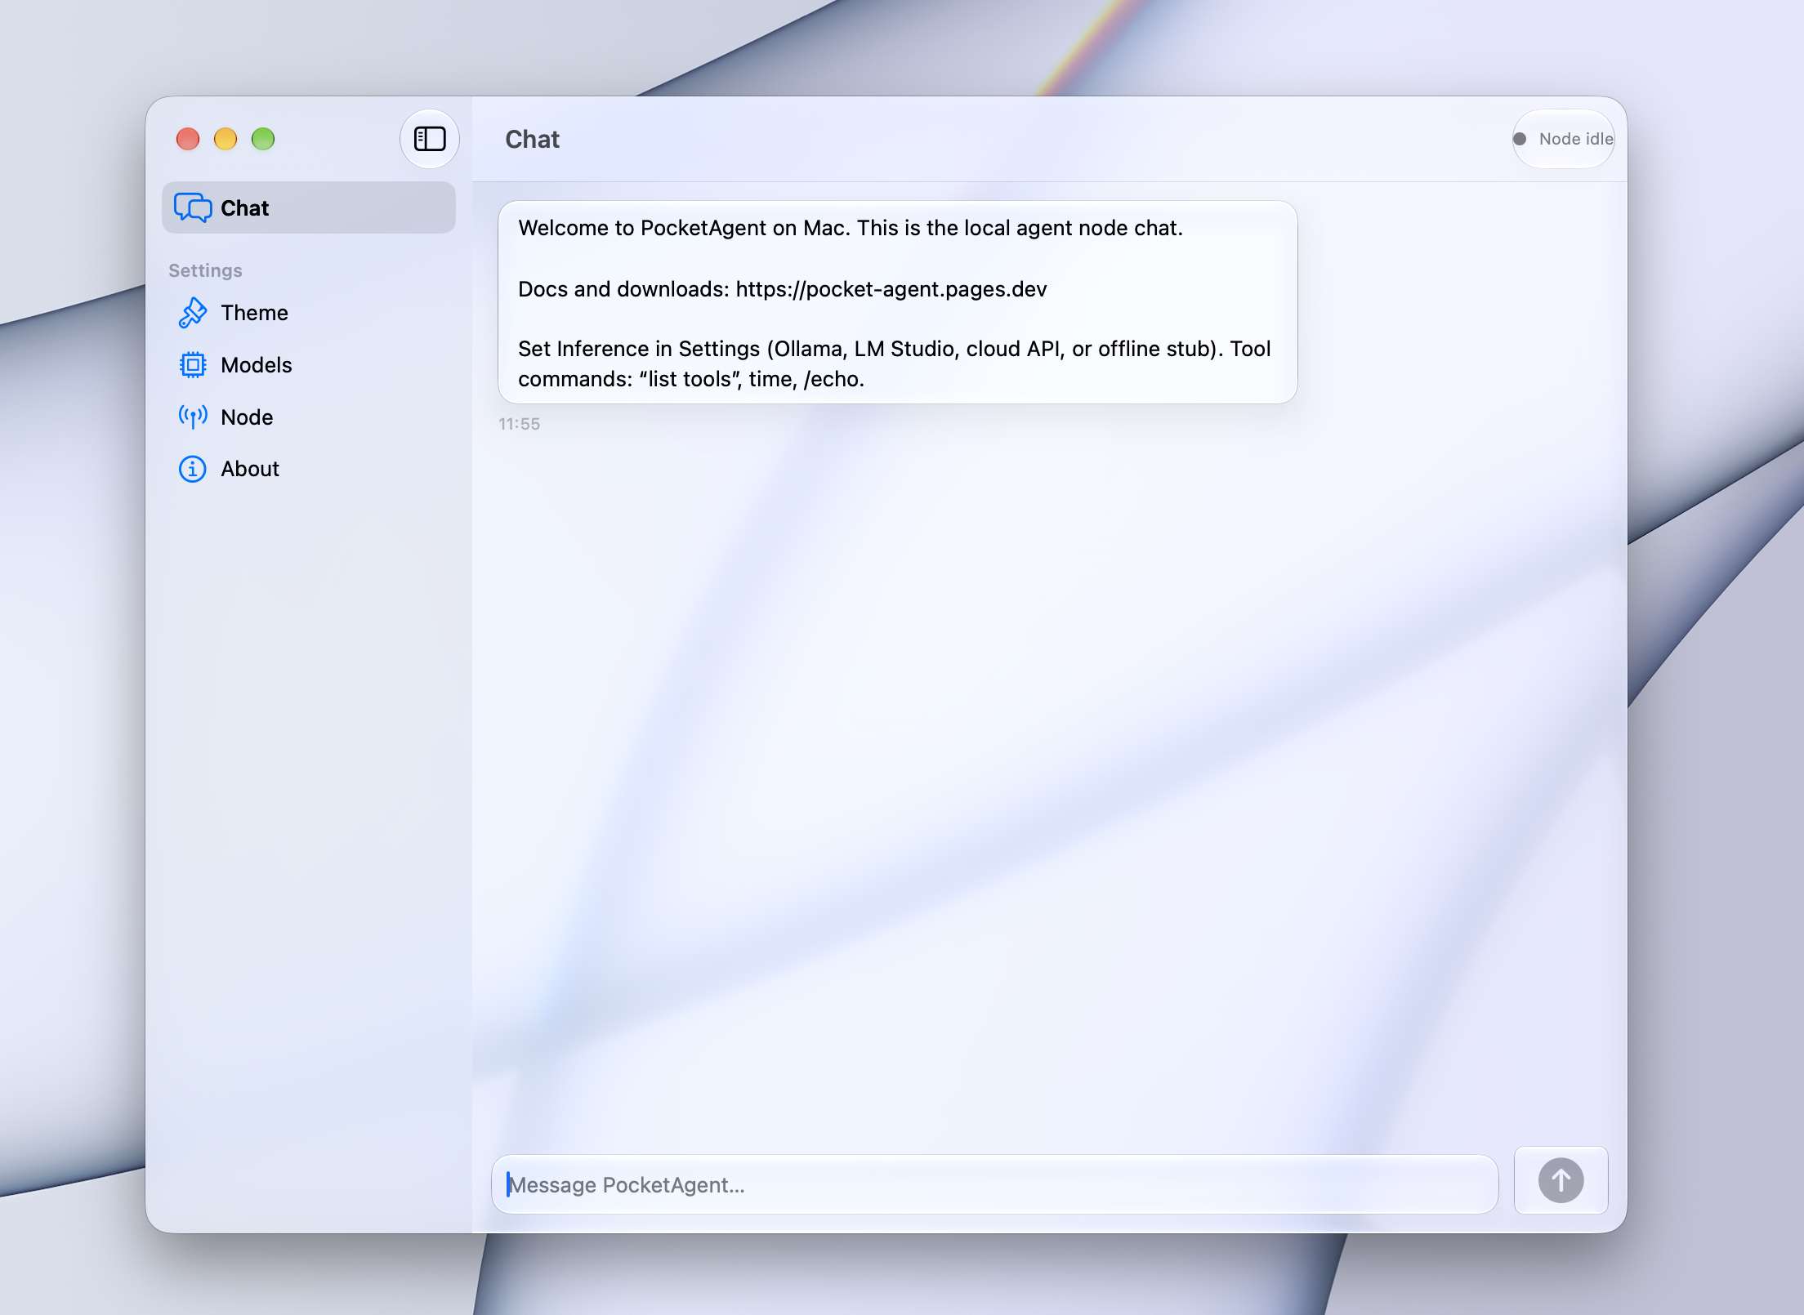Viewport: 1804px width, 1315px height.
Task: Minimize the window with yellow button
Action: click(225, 139)
